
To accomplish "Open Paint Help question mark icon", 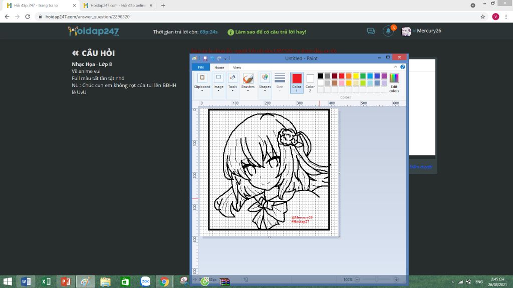I will 402,67.
